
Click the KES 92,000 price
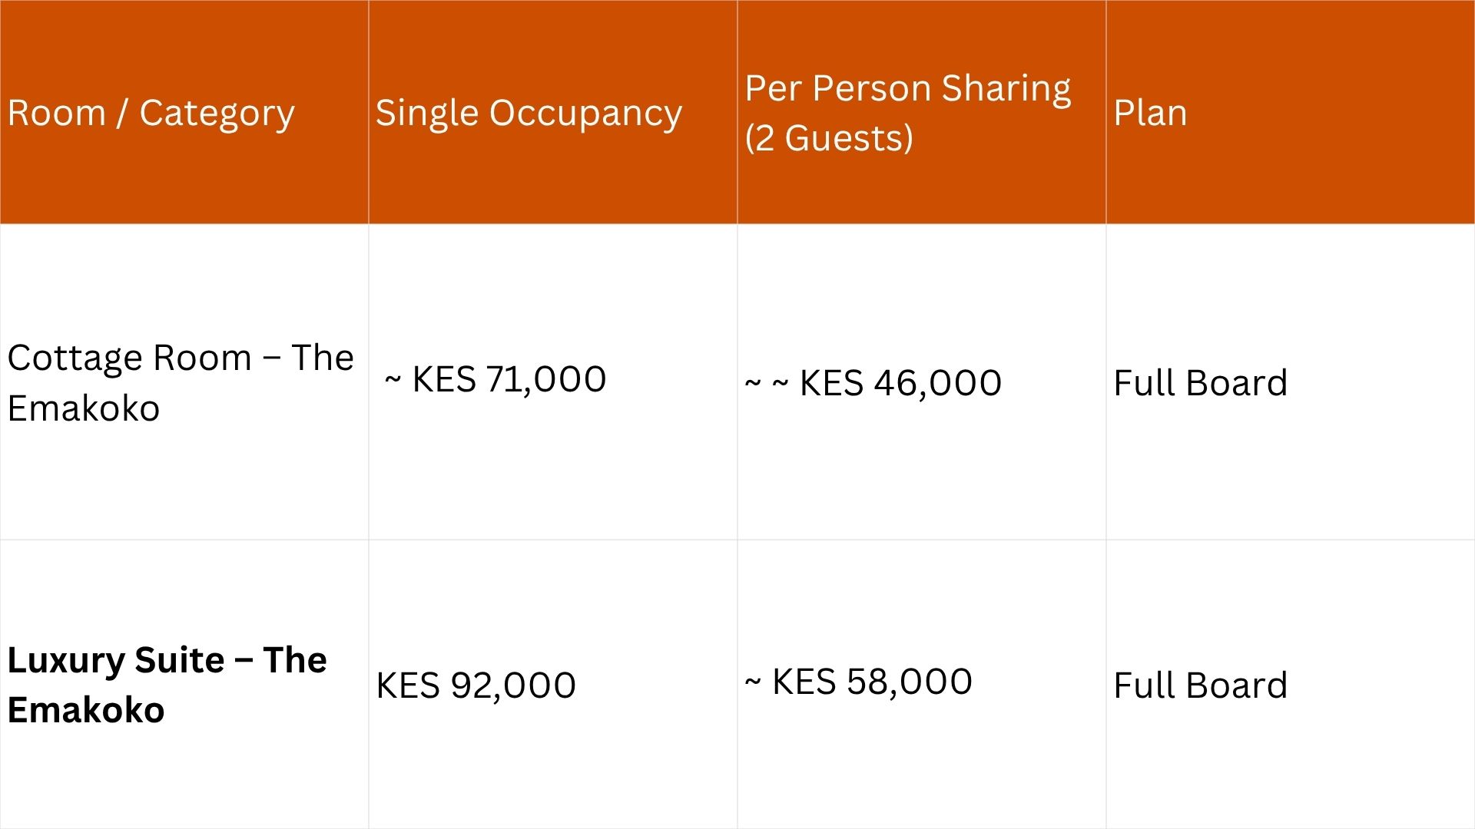tap(476, 685)
